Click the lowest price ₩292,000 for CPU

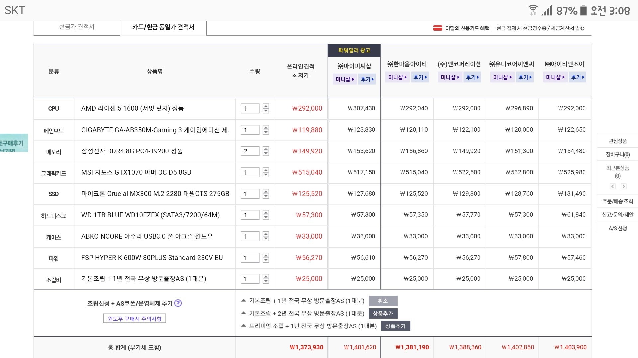coord(307,108)
